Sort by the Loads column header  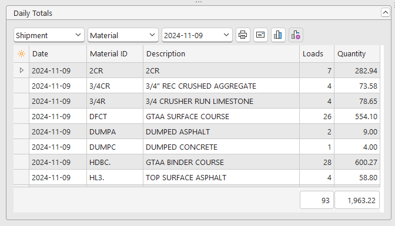point(317,54)
